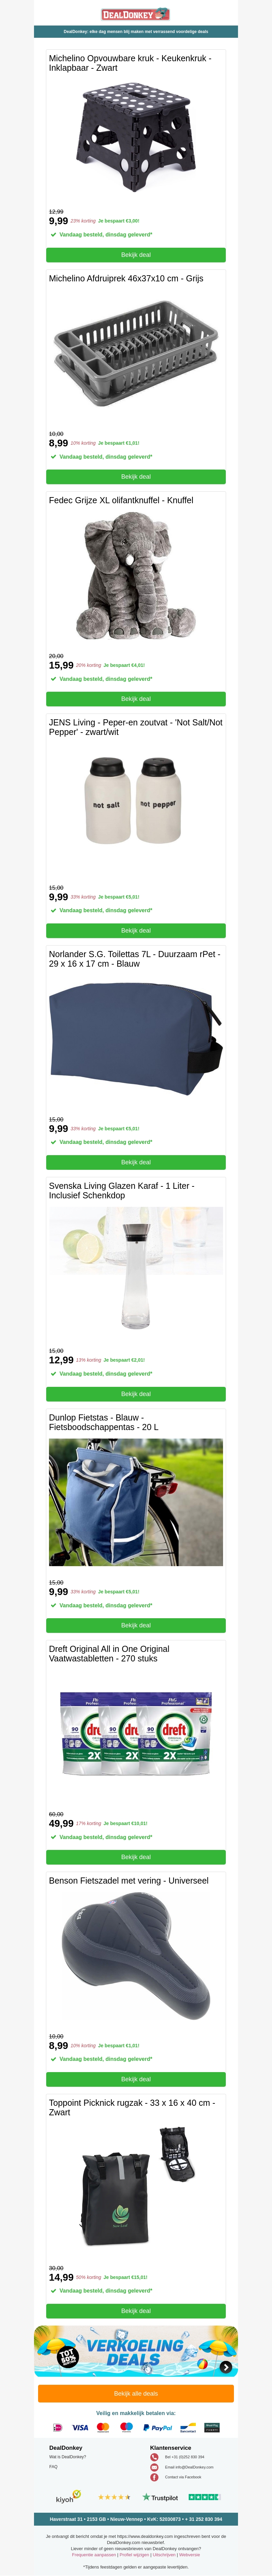Click 'Bekijk deal' for Dreft dishwasher tablets
The height and width of the screenshot is (2576, 272).
136,1857
